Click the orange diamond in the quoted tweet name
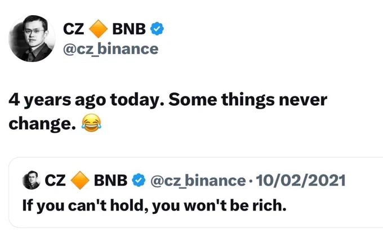 pos(80,180)
